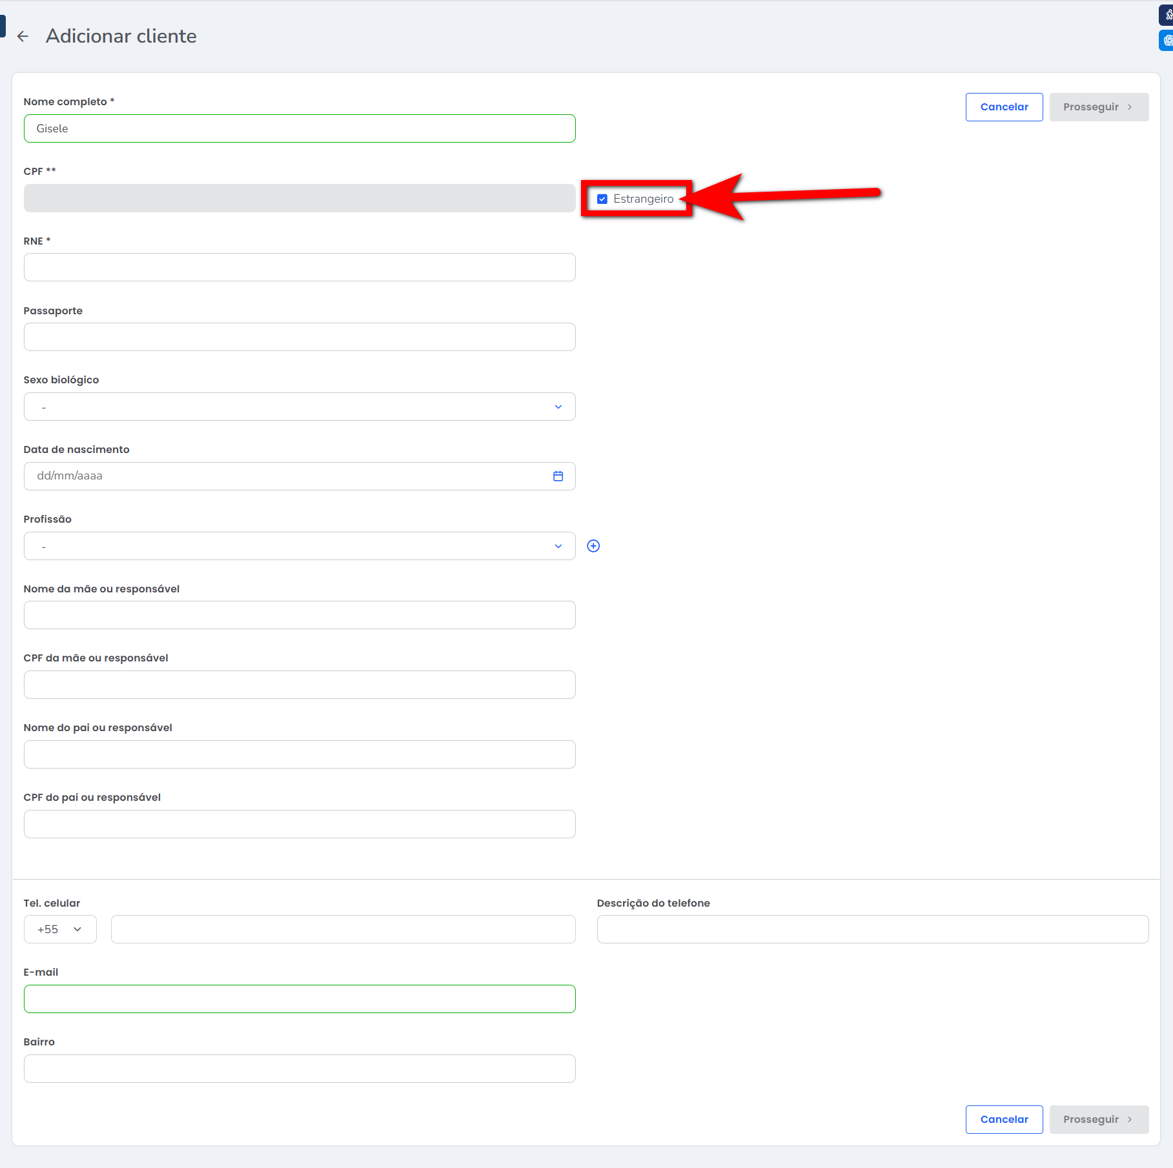Click the Nome da mãe ou responsável field
Image resolution: width=1173 pixels, height=1168 pixels.
click(300, 615)
